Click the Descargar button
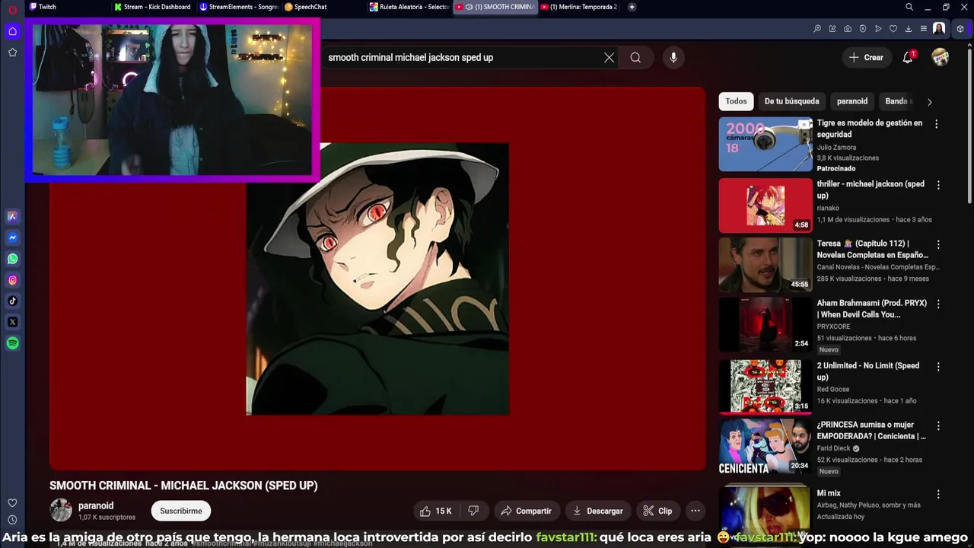 (x=597, y=511)
